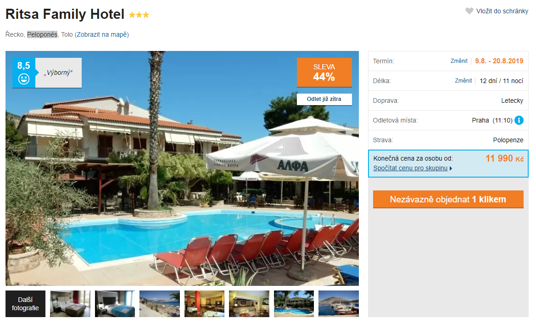View the harbor boats thumbnail
Screen dimensions: 536x335
(339, 303)
